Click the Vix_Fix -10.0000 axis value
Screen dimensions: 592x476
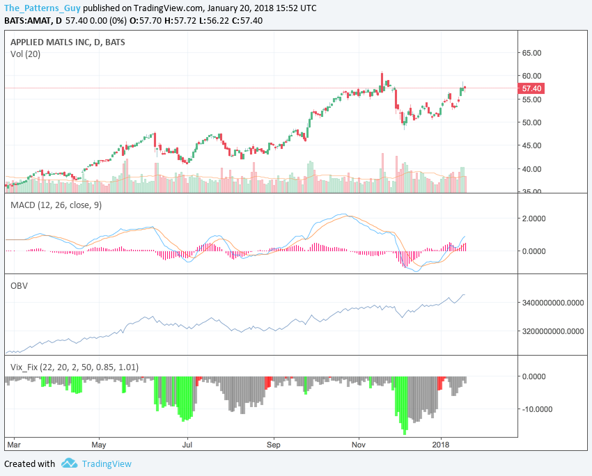(x=536, y=409)
